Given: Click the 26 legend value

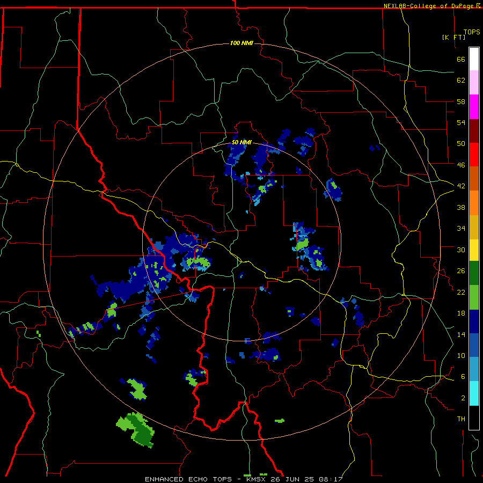Looking at the screenshot, I should pyautogui.click(x=461, y=271).
